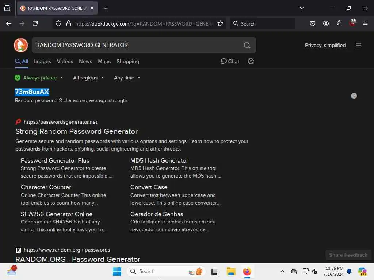Open Strong Random Password Generator result
Screen dimensions: 374x280
[76, 131]
